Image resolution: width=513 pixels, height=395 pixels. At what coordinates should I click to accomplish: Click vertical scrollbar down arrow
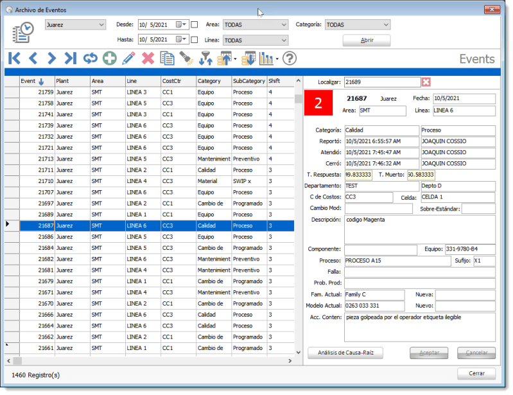[x=299, y=353]
